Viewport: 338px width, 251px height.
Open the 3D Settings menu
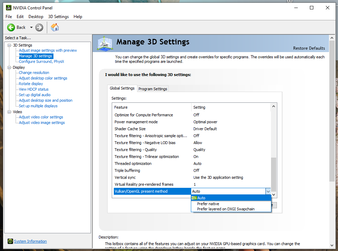coord(58,17)
